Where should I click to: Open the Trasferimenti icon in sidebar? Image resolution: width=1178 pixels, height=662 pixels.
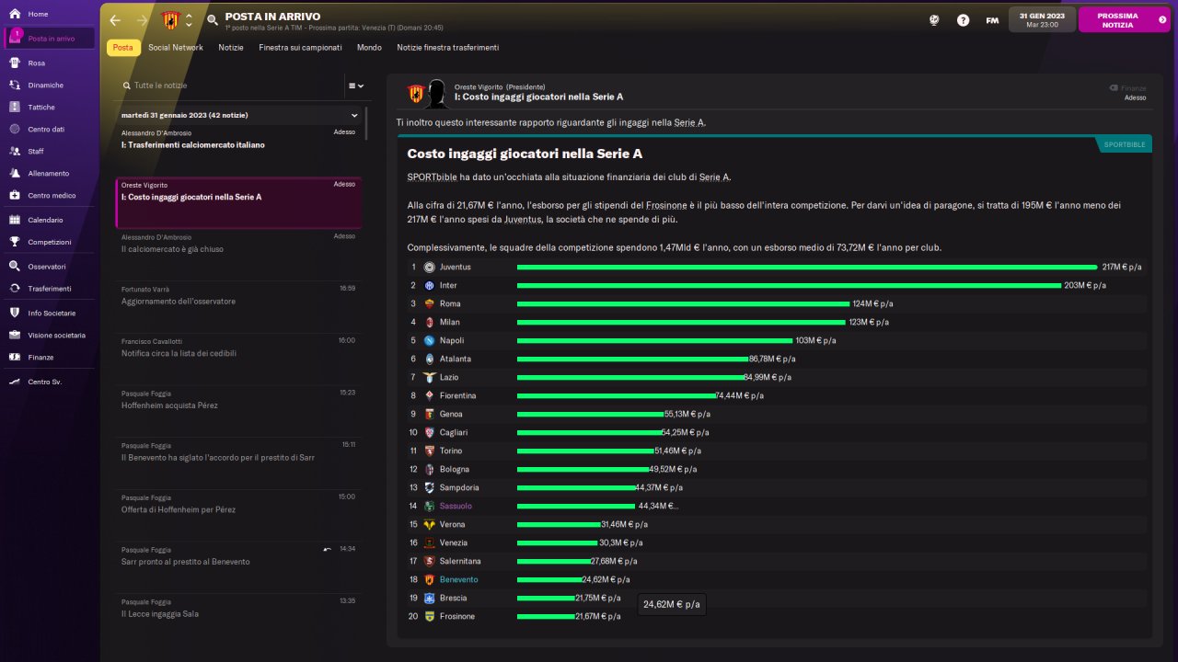click(15, 288)
